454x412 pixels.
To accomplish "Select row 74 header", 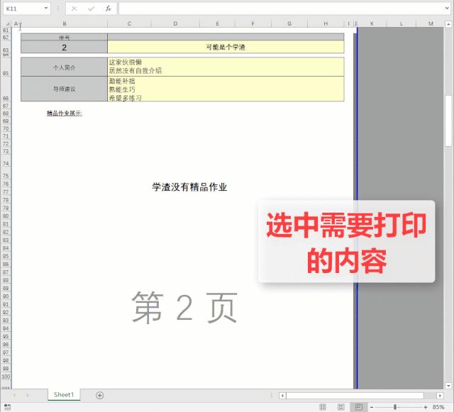I will click(x=6, y=161).
